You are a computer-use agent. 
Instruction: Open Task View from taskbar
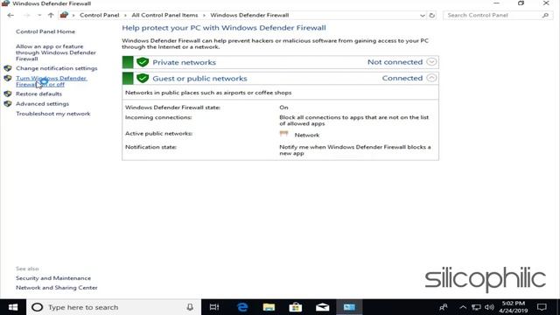tap(214, 307)
